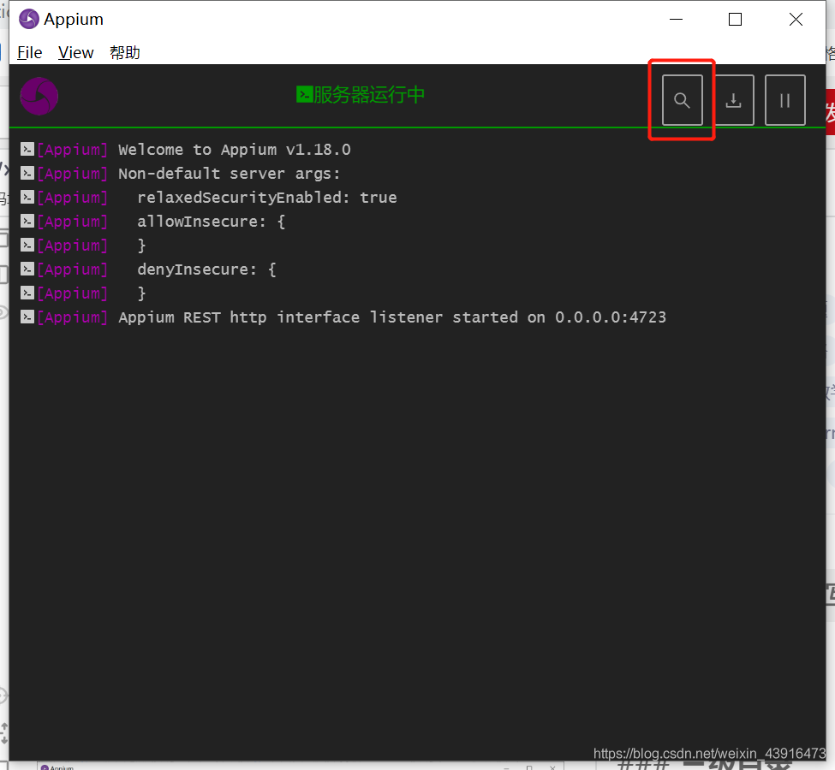Stop the server with pause button
This screenshot has height=770, width=835.
[x=785, y=100]
